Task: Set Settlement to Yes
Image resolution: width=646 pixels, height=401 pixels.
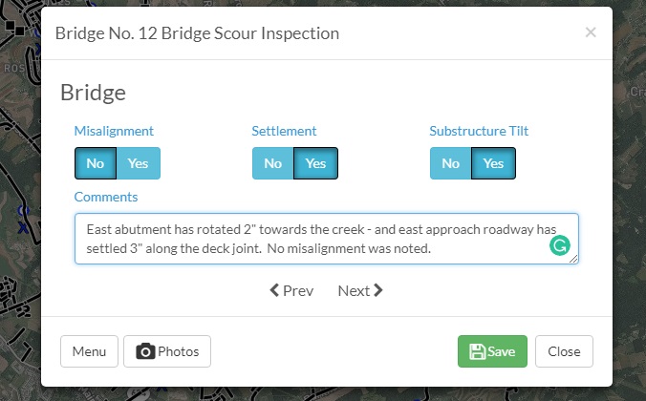Action: point(315,163)
